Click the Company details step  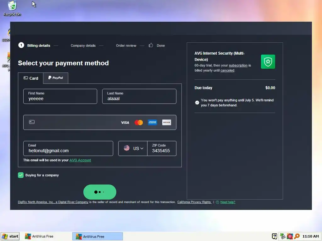pos(83,46)
